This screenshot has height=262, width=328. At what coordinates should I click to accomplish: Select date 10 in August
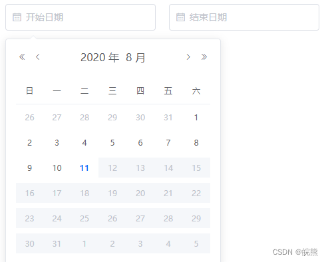click(57, 168)
